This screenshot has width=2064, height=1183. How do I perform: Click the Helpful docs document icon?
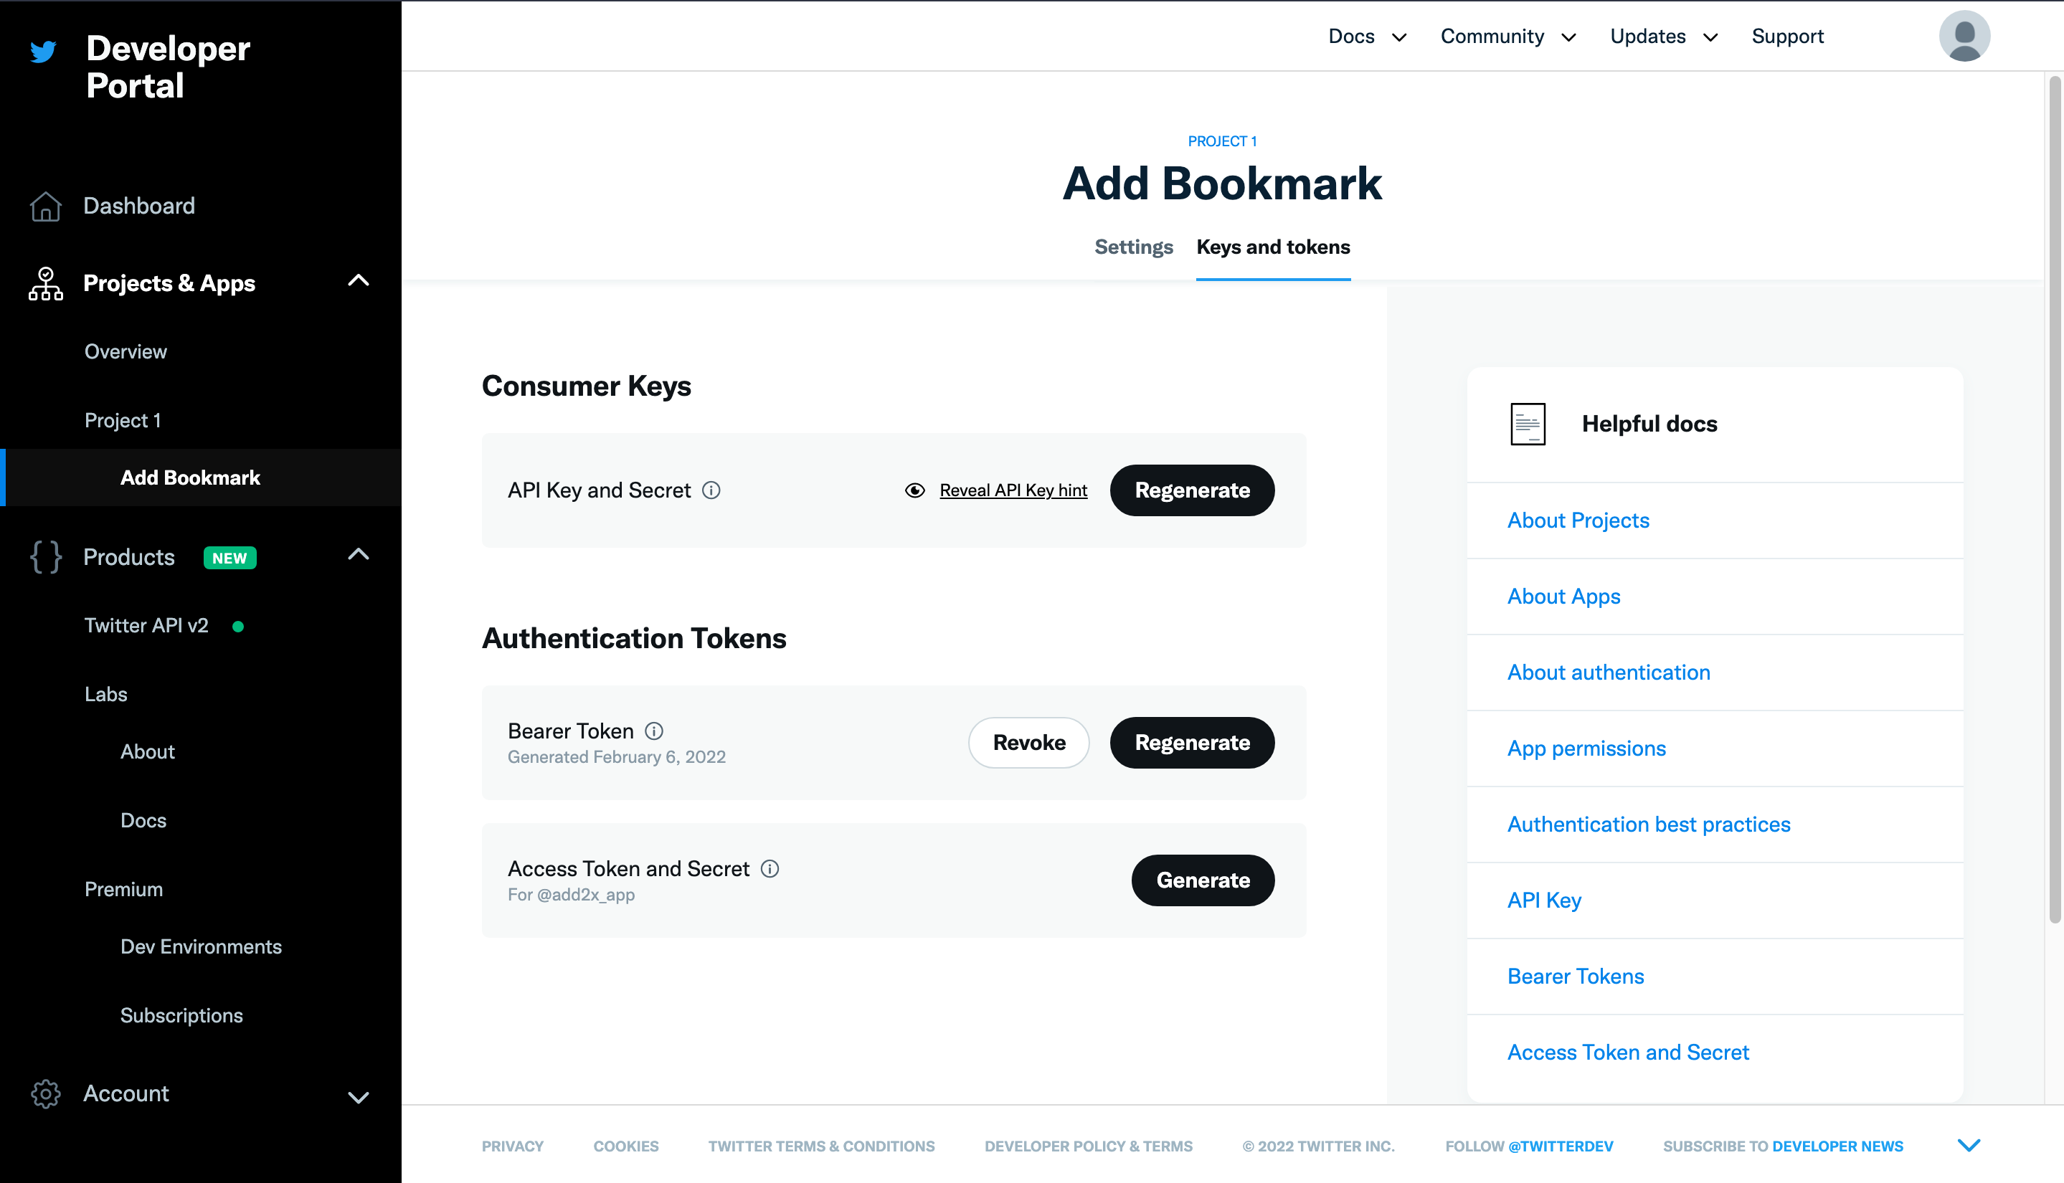1528,424
